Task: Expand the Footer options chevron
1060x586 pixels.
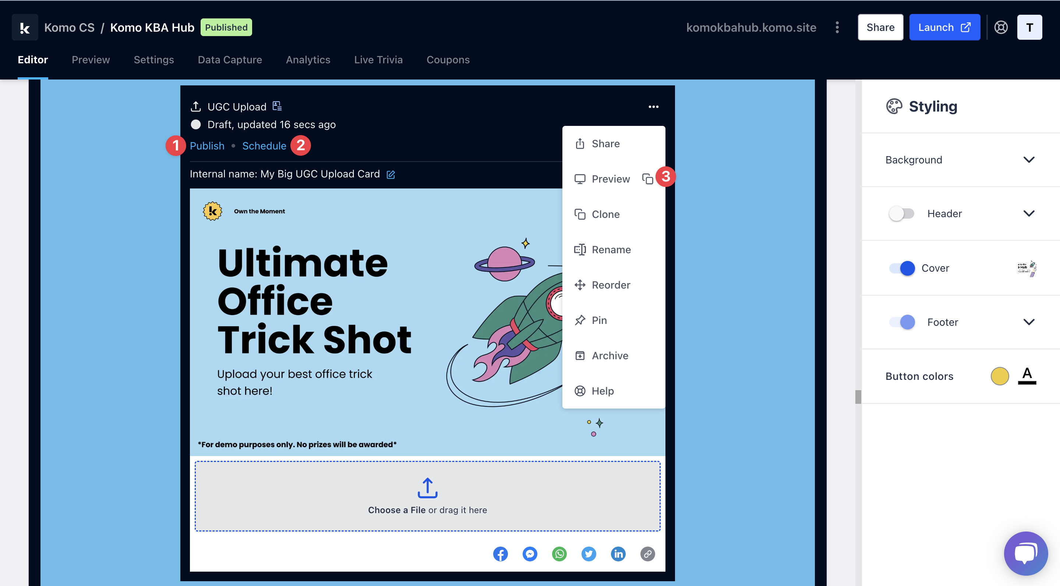Action: (x=1029, y=322)
